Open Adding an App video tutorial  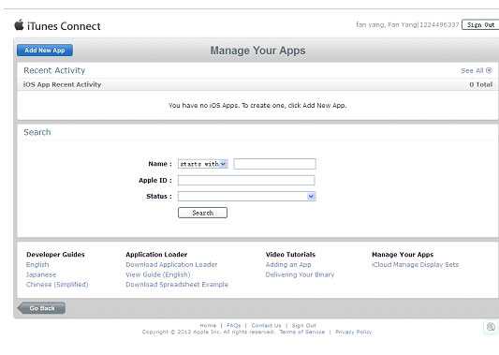[x=288, y=264]
